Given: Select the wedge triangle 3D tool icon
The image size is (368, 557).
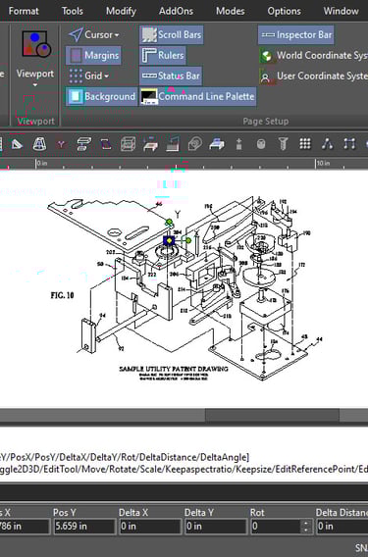Looking at the screenshot, I should pyautogui.click(x=17, y=144).
